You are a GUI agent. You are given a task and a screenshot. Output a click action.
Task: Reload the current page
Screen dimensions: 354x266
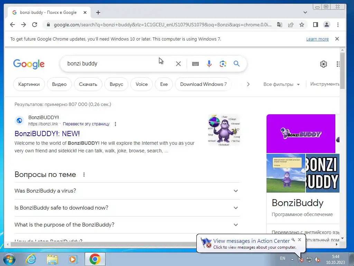point(35,25)
